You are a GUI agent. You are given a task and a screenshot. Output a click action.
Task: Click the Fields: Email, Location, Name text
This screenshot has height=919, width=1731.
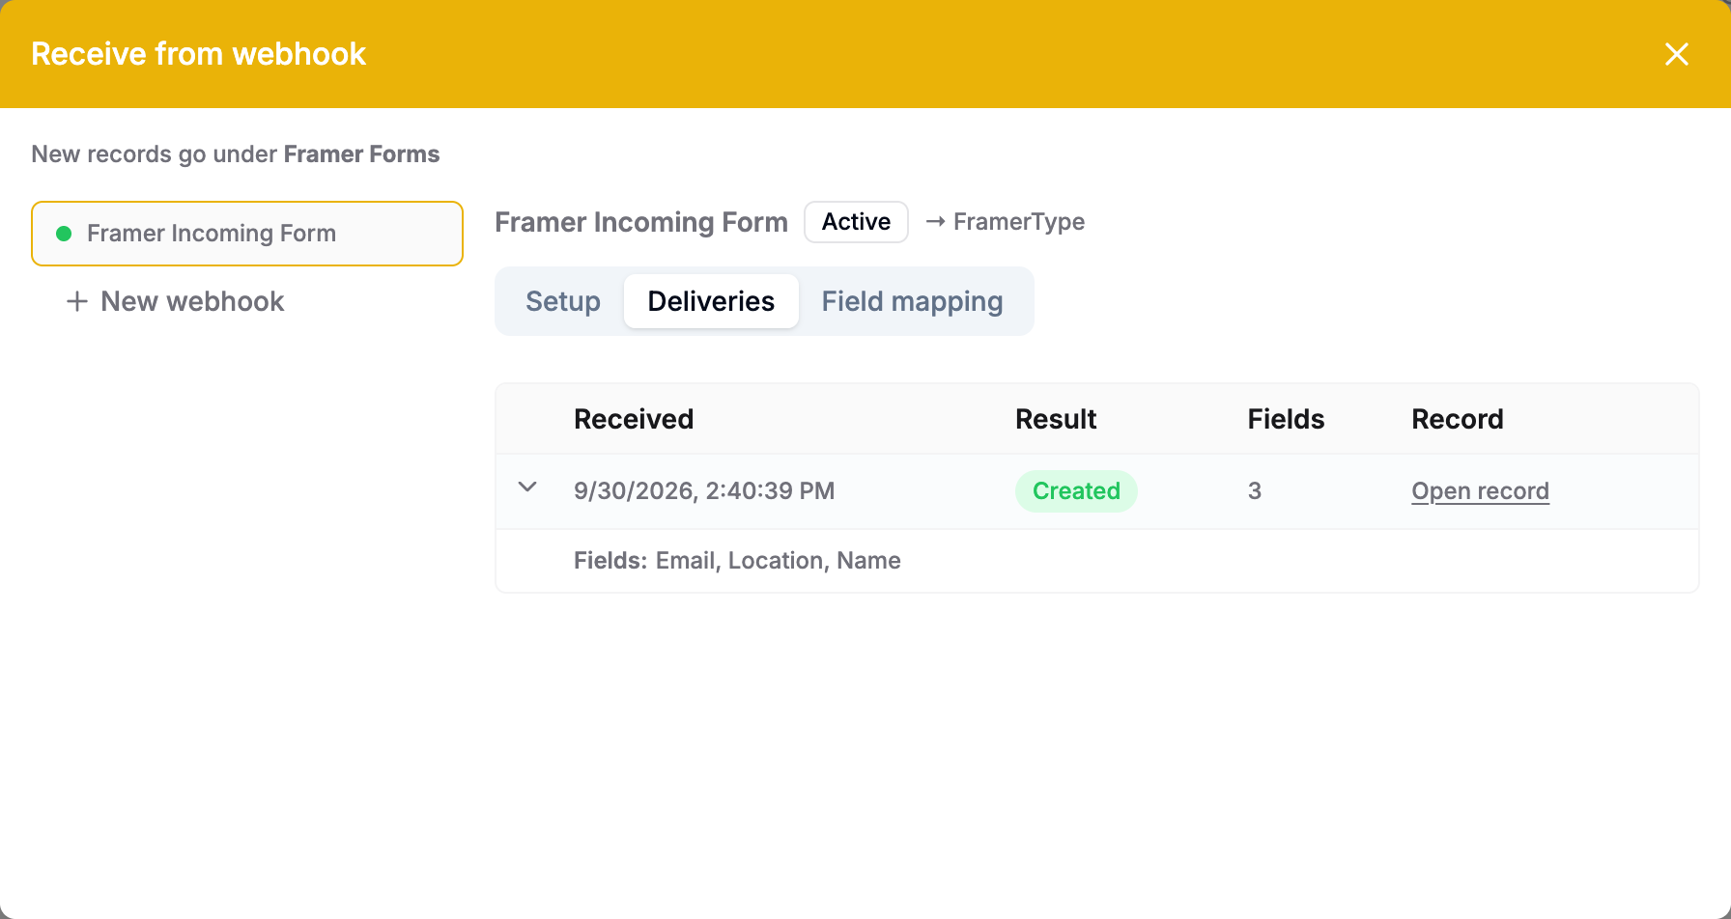(x=737, y=561)
